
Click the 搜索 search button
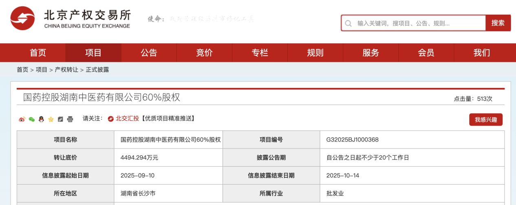point(498,23)
